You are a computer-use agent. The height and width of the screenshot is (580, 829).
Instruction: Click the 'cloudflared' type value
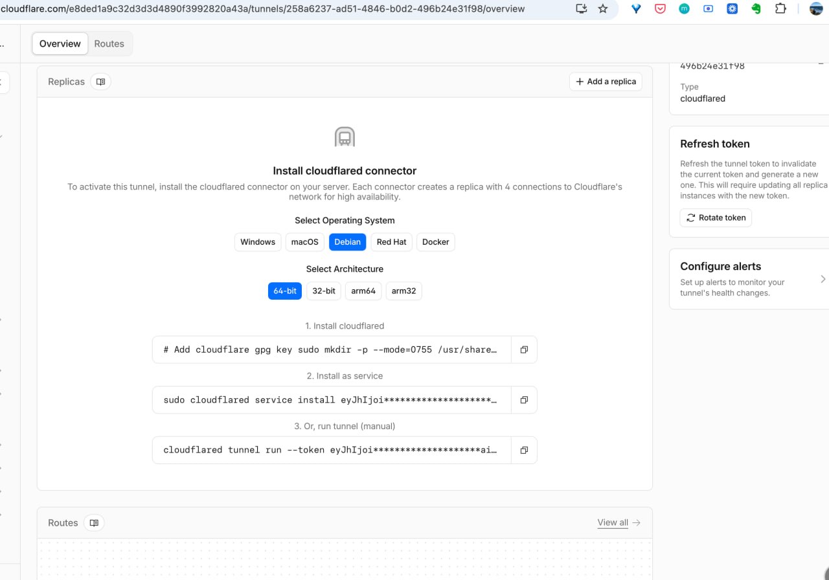click(703, 98)
